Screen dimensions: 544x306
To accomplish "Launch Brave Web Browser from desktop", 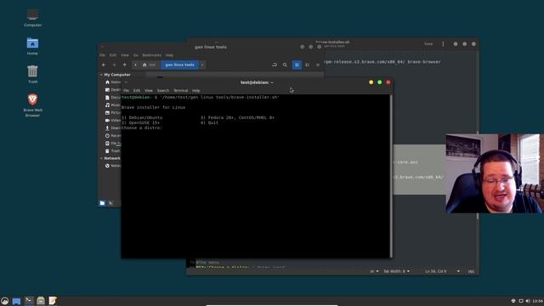I will coord(32,105).
